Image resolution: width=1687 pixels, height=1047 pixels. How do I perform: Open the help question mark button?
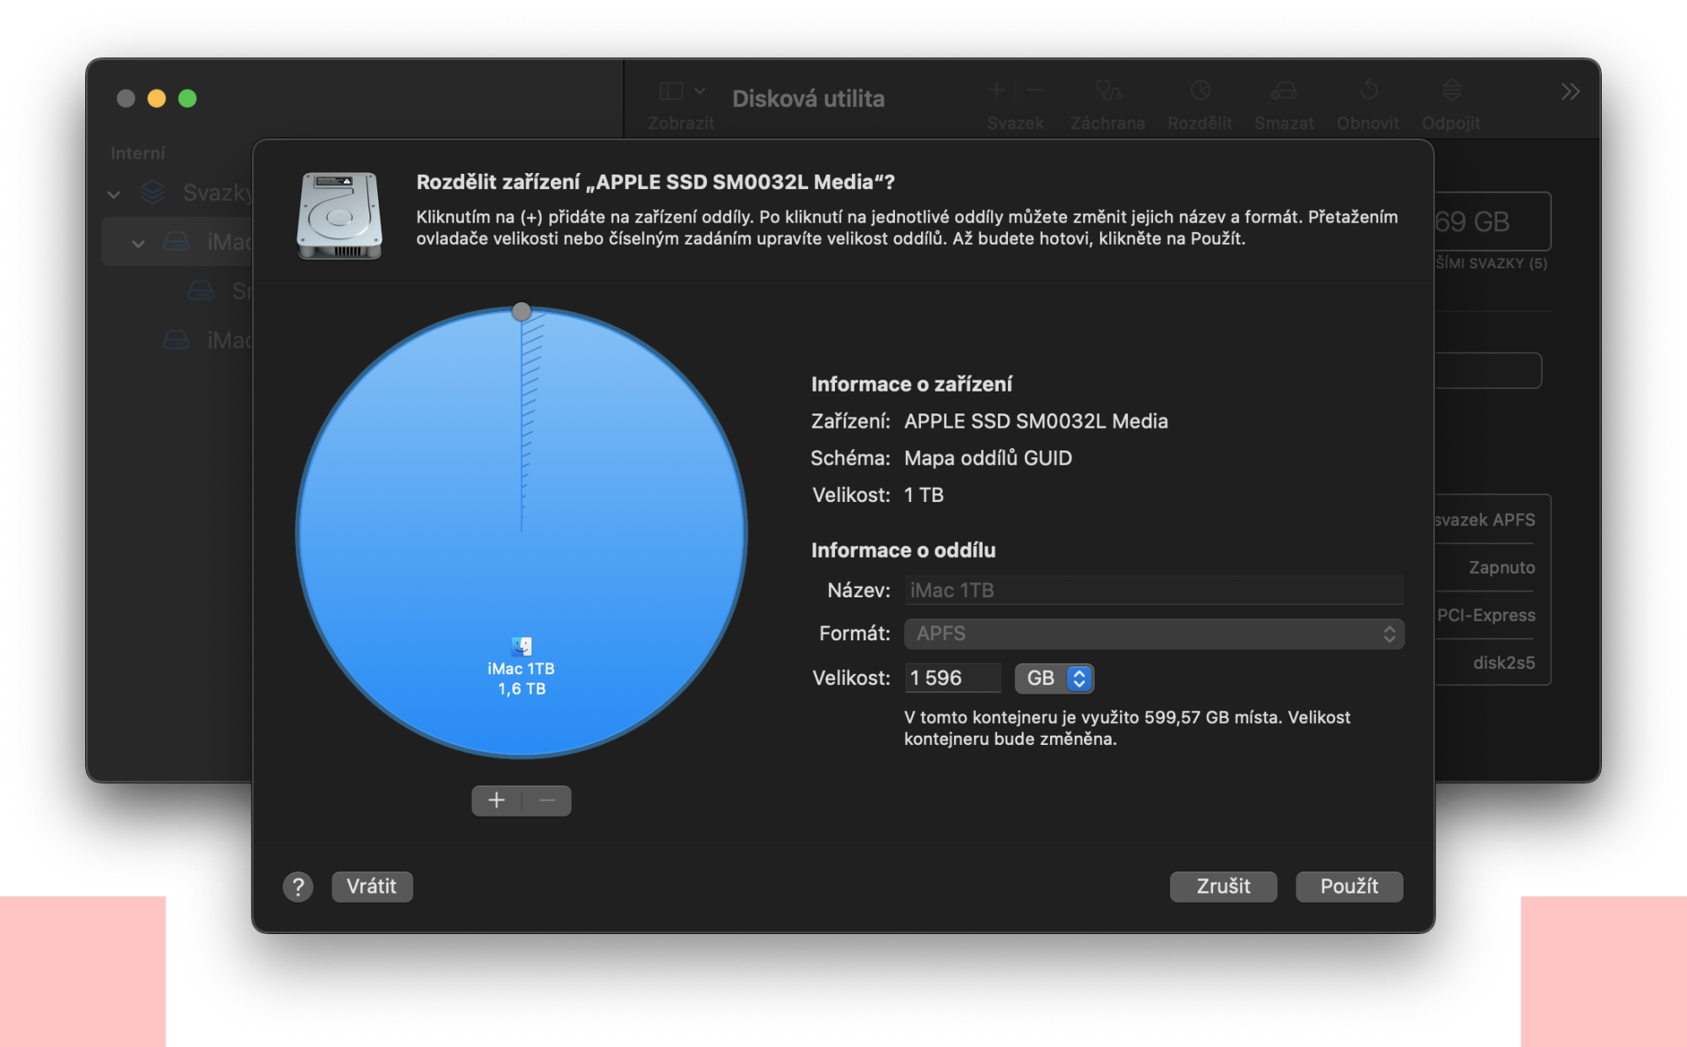298,887
